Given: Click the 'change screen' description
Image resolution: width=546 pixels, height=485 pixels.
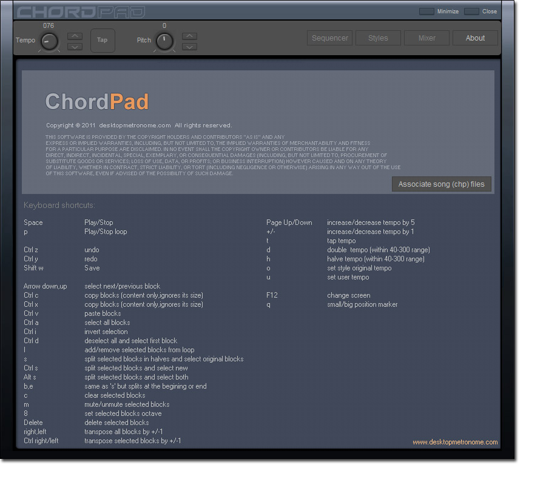Looking at the screenshot, I should click(x=349, y=295).
